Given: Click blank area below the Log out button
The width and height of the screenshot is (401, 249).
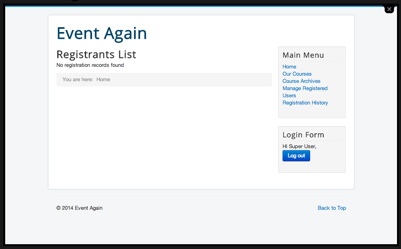Looking at the screenshot, I should (x=311, y=167).
